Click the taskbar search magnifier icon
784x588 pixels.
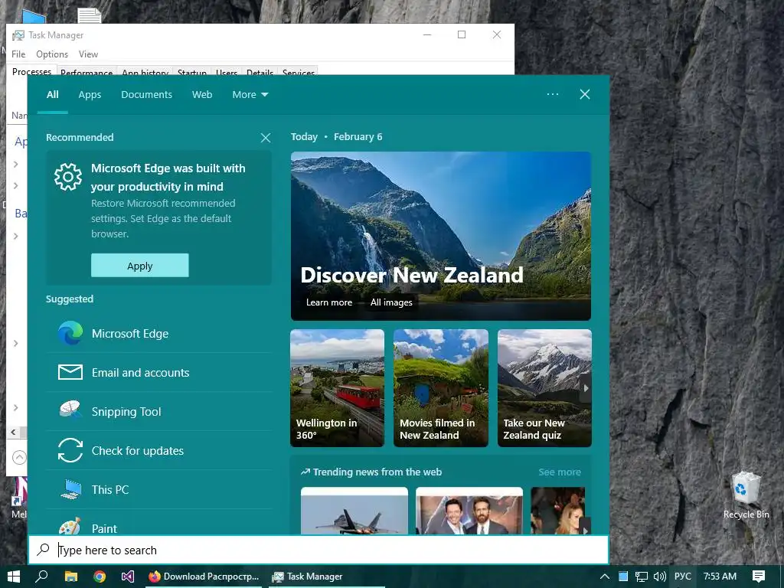click(x=42, y=577)
